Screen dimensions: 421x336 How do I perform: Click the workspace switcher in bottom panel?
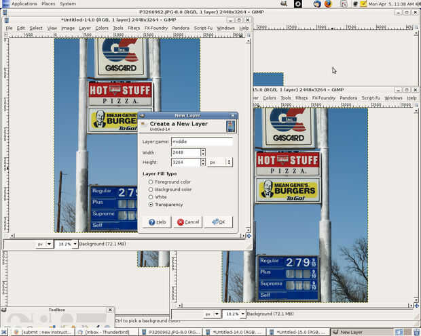click(x=403, y=332)
